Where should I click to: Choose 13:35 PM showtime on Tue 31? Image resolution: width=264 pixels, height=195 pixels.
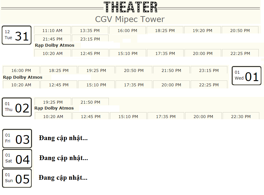(90, 30)
